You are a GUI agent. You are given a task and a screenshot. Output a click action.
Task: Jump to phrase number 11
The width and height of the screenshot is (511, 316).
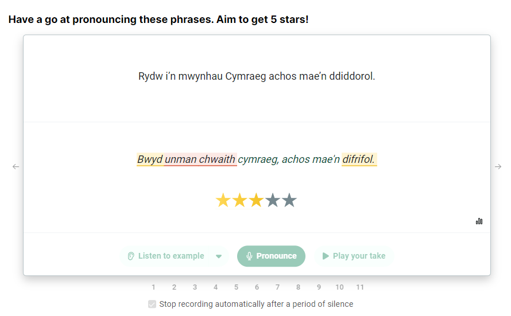point(360,287)
